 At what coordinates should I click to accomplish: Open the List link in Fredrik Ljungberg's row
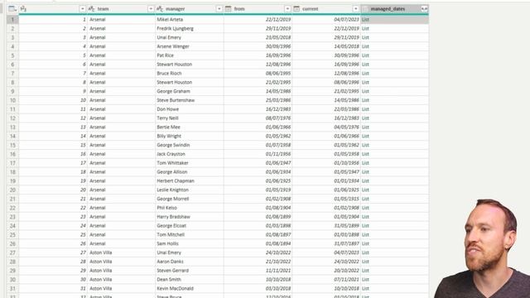tap(365, 28)
